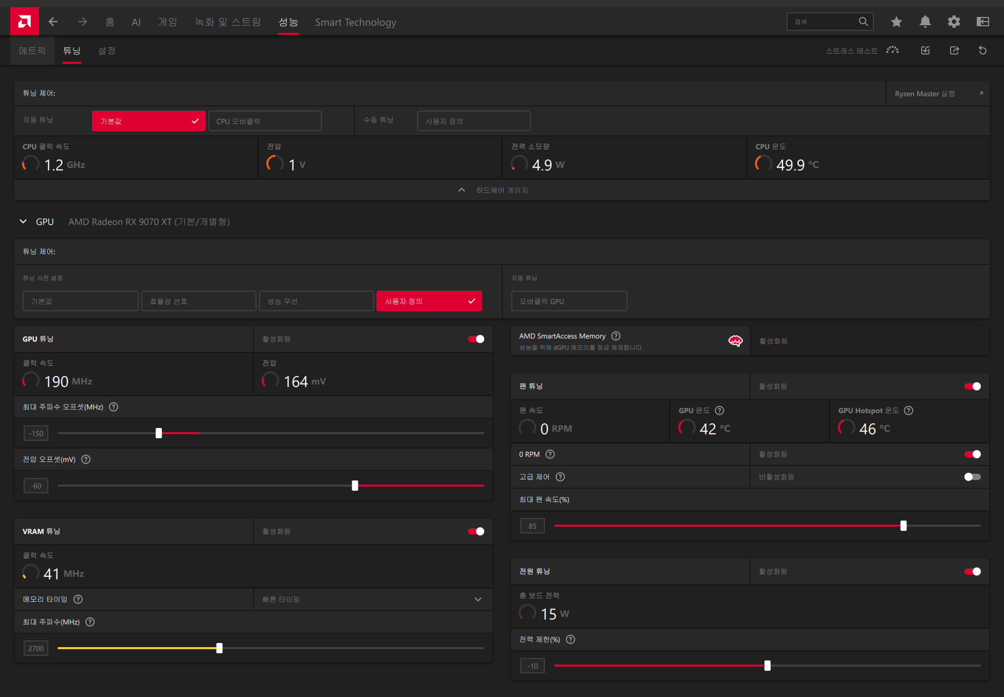Disable the VRAM 튜닝 toggle

[x=476, y=531]
